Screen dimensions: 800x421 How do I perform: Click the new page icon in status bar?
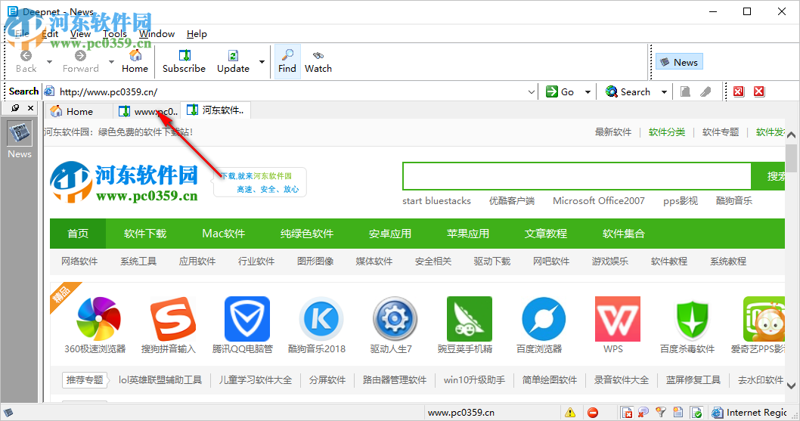tap(678, 413)
